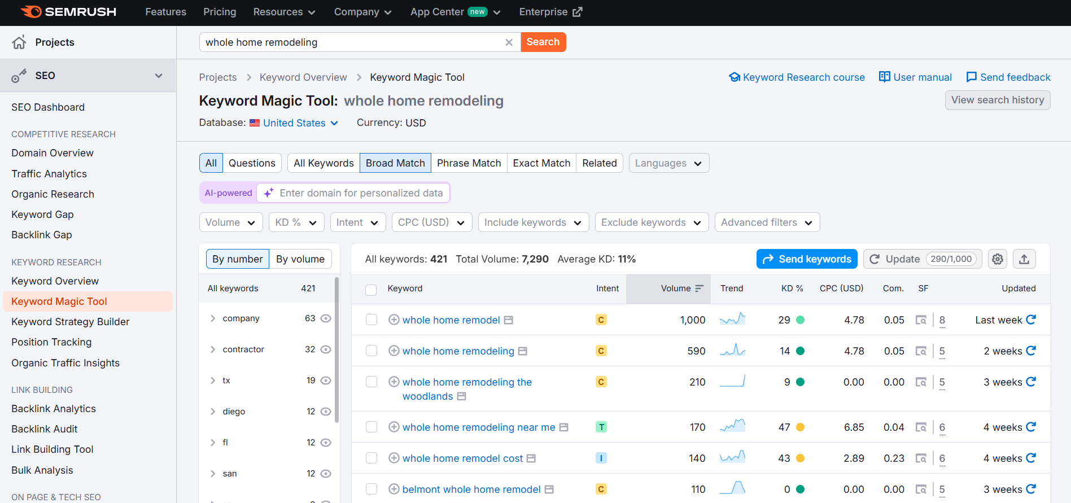1071x503 pixels.
Task: Check whole home remodeling near me row
Action: coord(371,427)
